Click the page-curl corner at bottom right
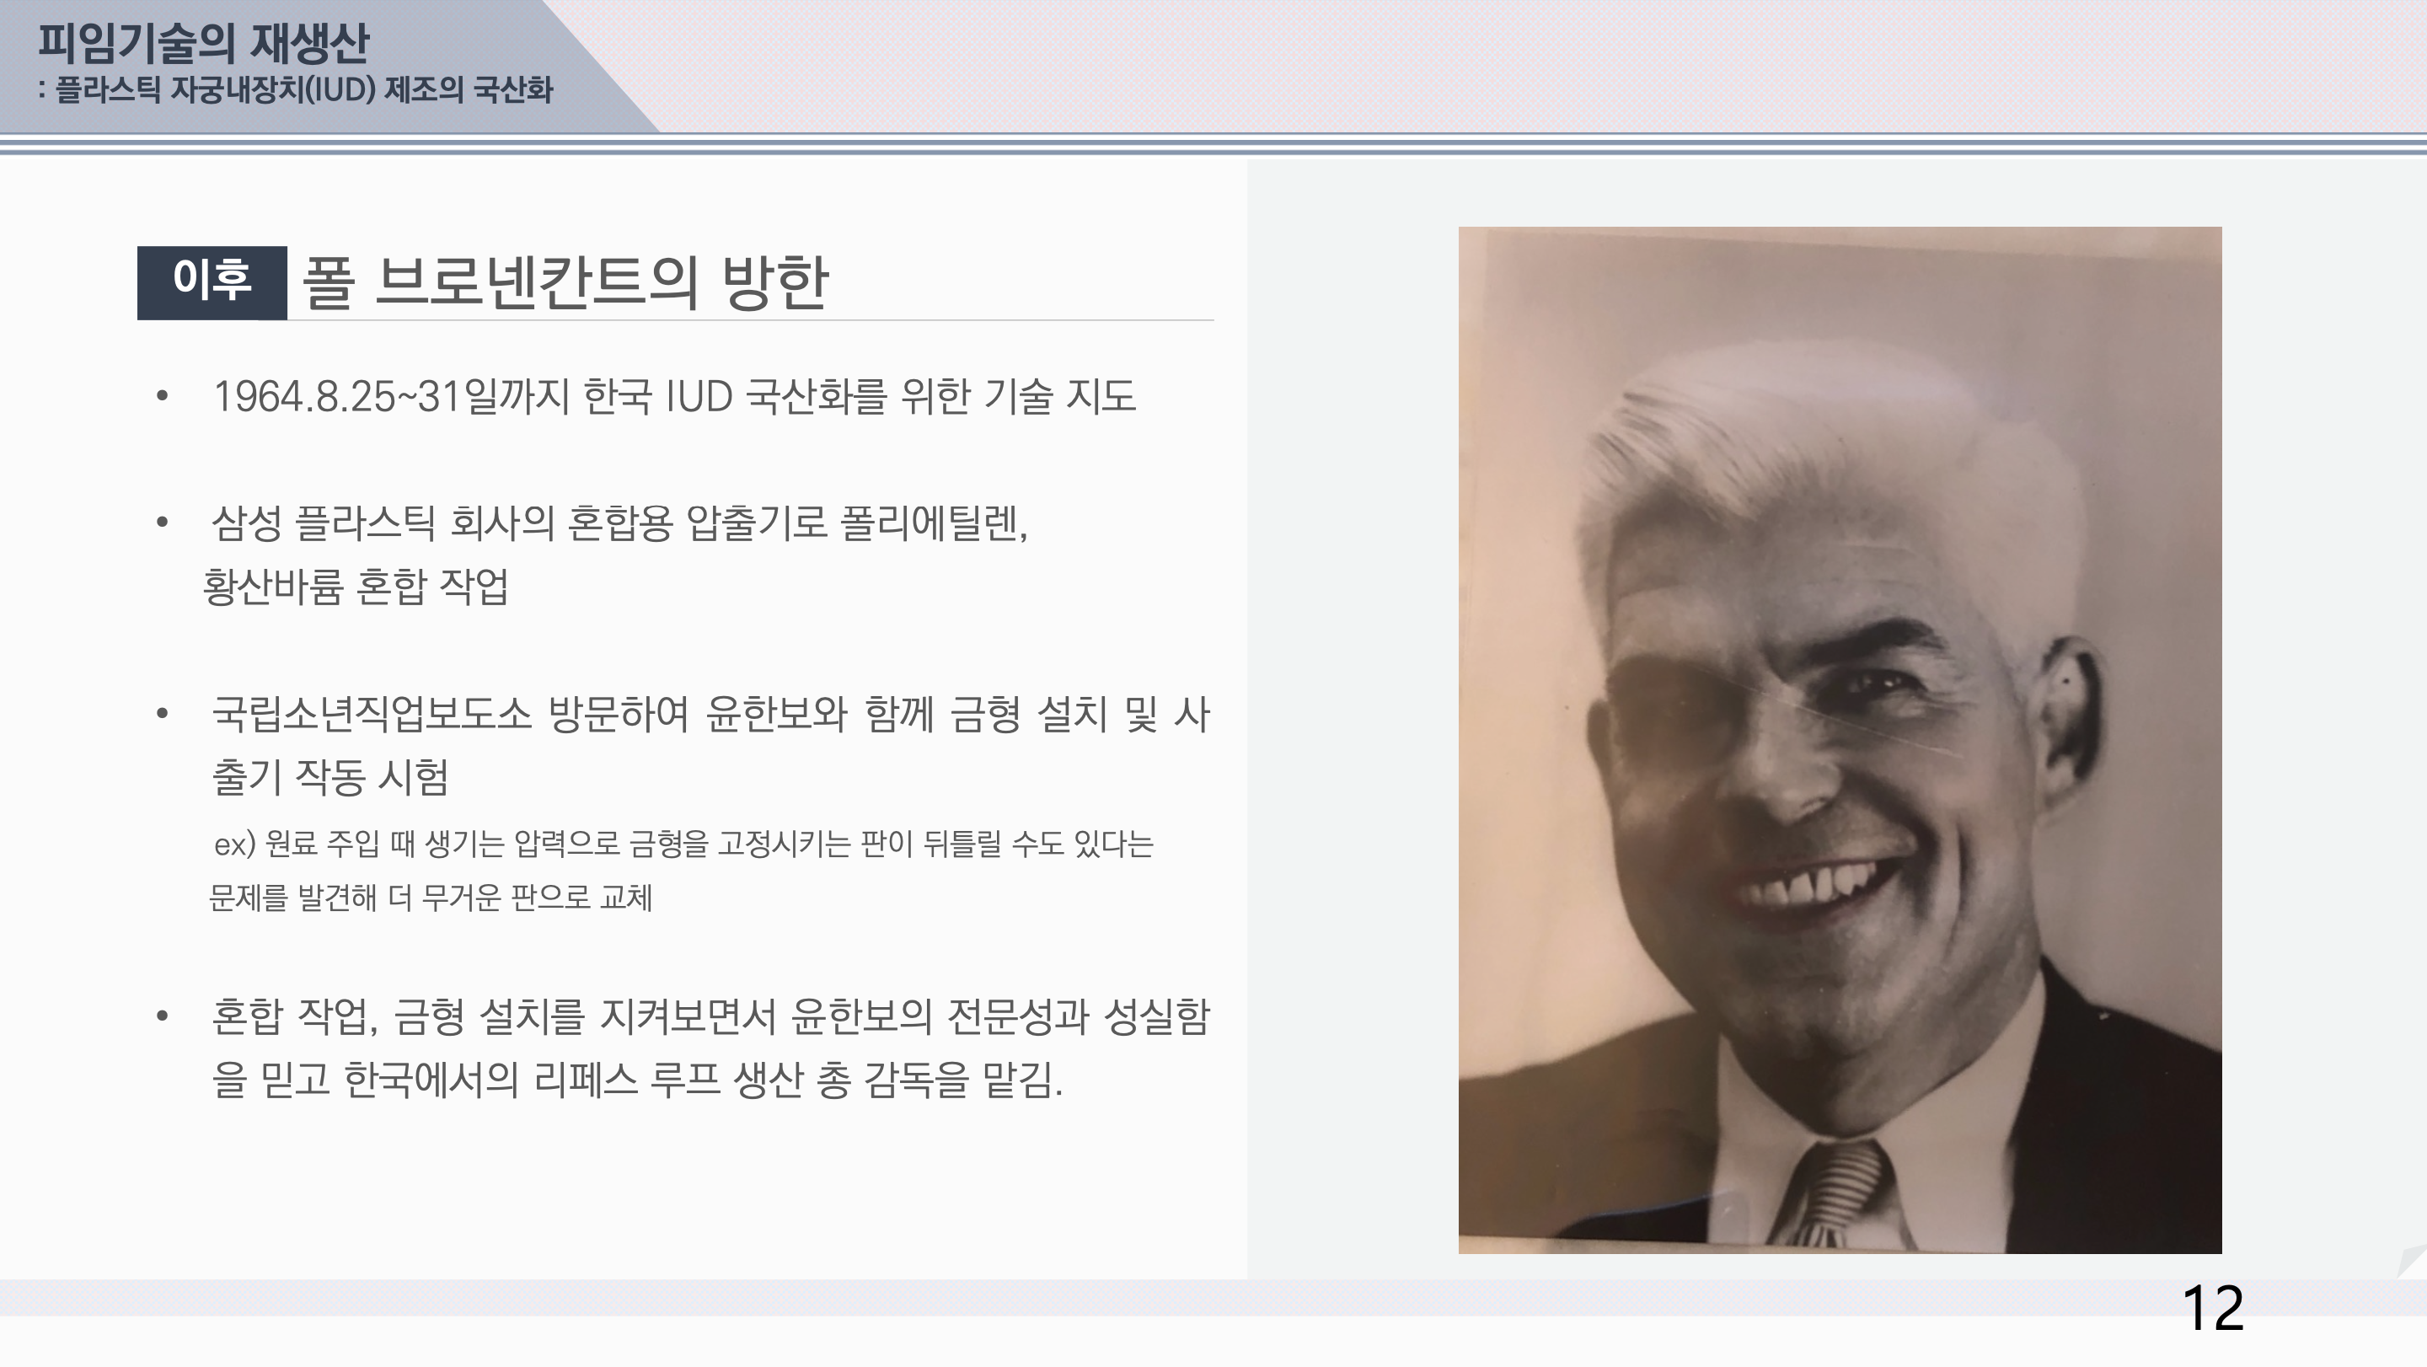Image resolution: width=2427 pixels, height=1367 pixels. tap(2410, 1260)
